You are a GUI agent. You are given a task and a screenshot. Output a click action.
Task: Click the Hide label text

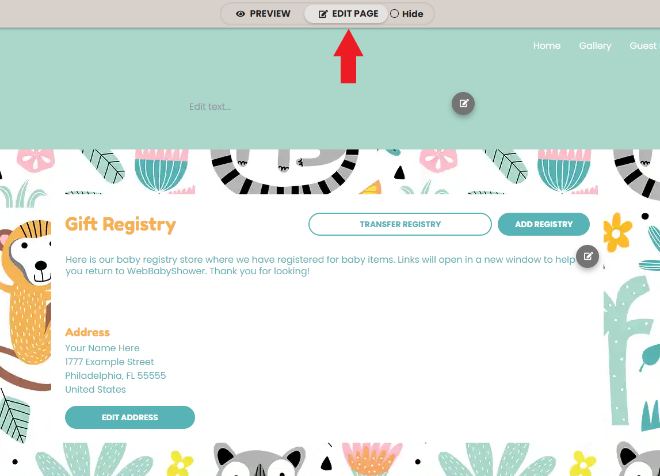coord(413,14)
